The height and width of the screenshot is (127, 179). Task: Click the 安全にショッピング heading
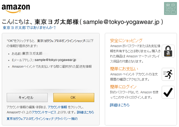coord(126,41)
